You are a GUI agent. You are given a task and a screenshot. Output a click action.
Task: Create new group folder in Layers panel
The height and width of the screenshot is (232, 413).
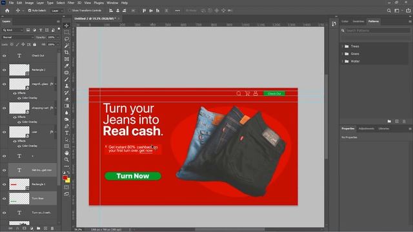click(x=39, y=228)
